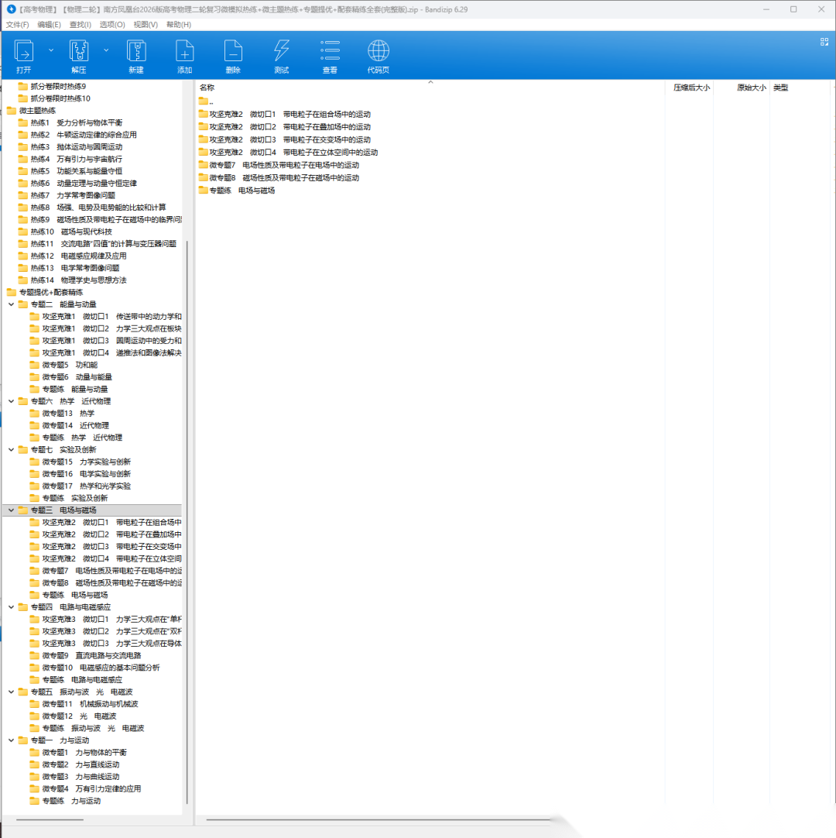Select 热练10 磁场与现代科技 in the tree
Viewport: 836px width, 838px height.
click(71, 232)
